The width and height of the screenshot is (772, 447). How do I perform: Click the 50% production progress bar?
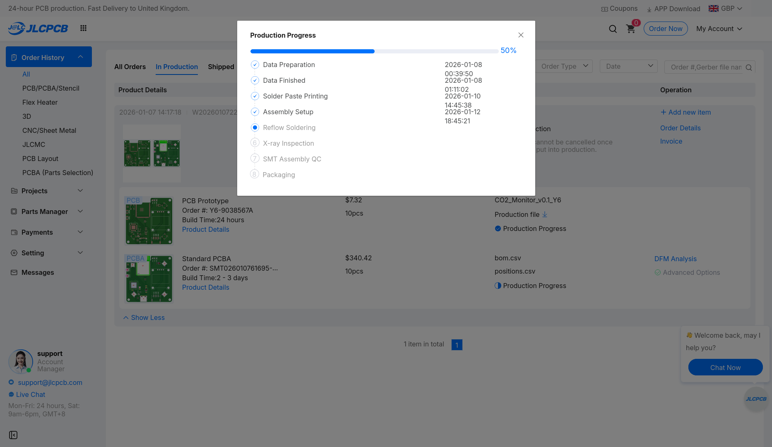click(374, 51)
